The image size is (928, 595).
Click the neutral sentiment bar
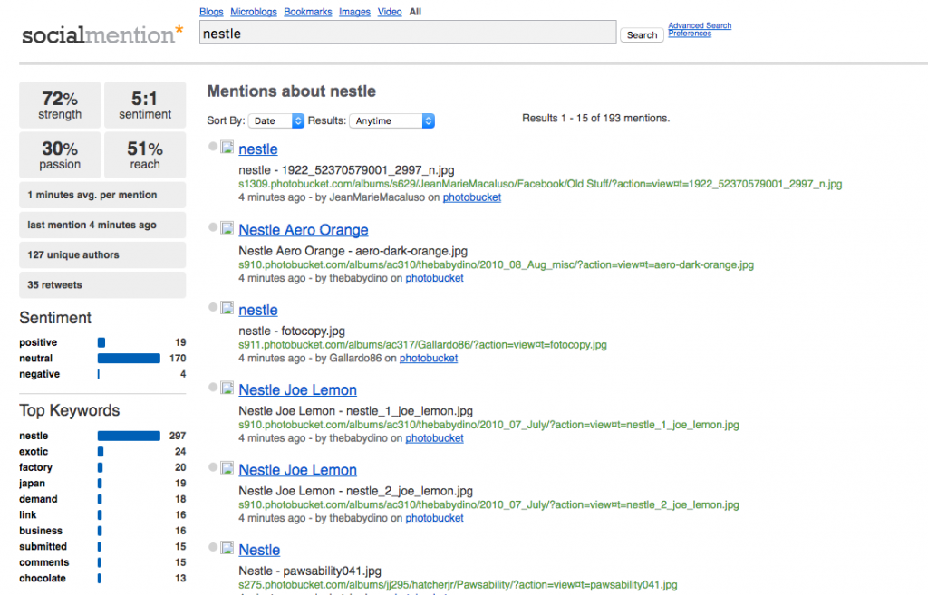pos(129,359)
